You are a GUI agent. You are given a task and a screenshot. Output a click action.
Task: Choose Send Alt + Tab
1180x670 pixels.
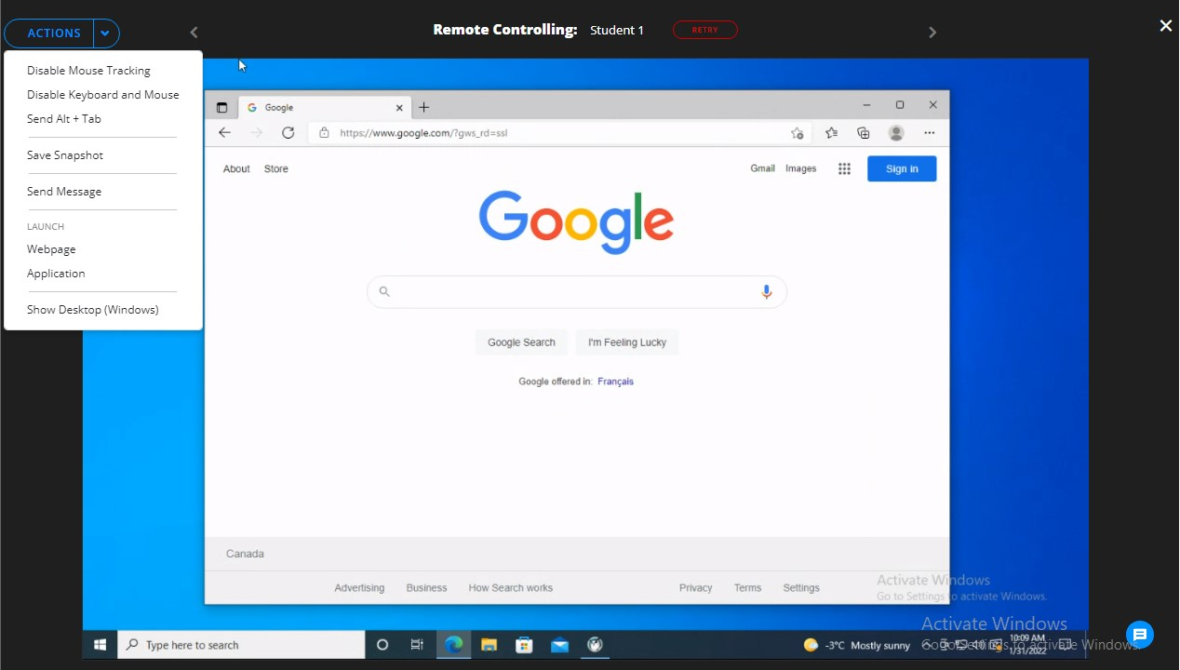[64, 119]
